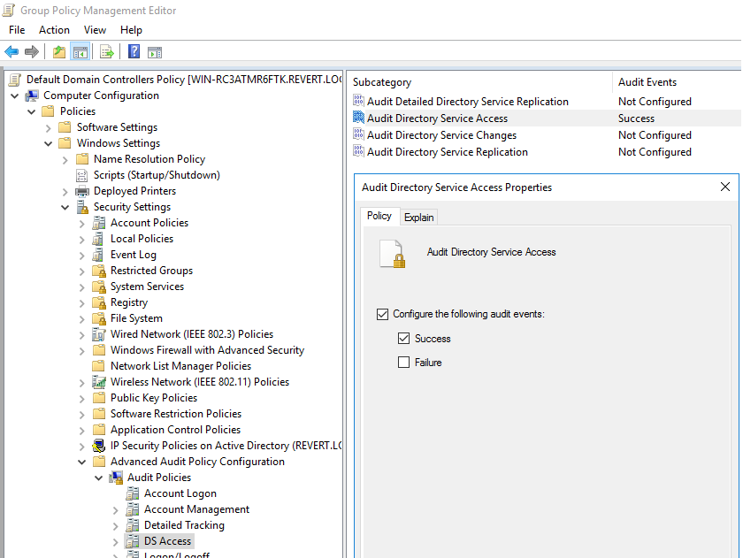Viewport: 743px width, 558px height.
Task: Select Account Logon audit policy
Action: tap(180, 493)
